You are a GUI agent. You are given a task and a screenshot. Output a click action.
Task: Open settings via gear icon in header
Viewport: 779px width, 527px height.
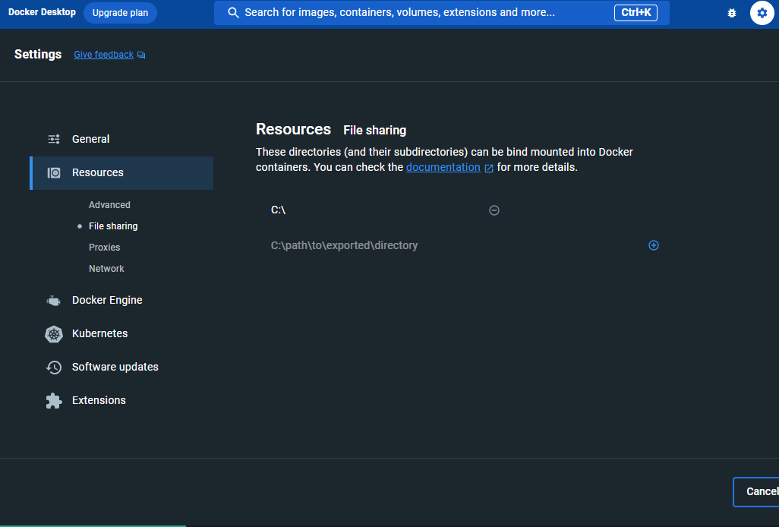(x=762, y=13)
